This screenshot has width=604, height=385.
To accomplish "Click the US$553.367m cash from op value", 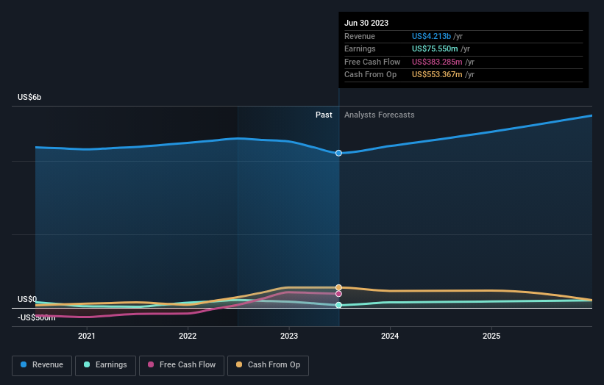I will pyautogui.click(x=437, y=75).
